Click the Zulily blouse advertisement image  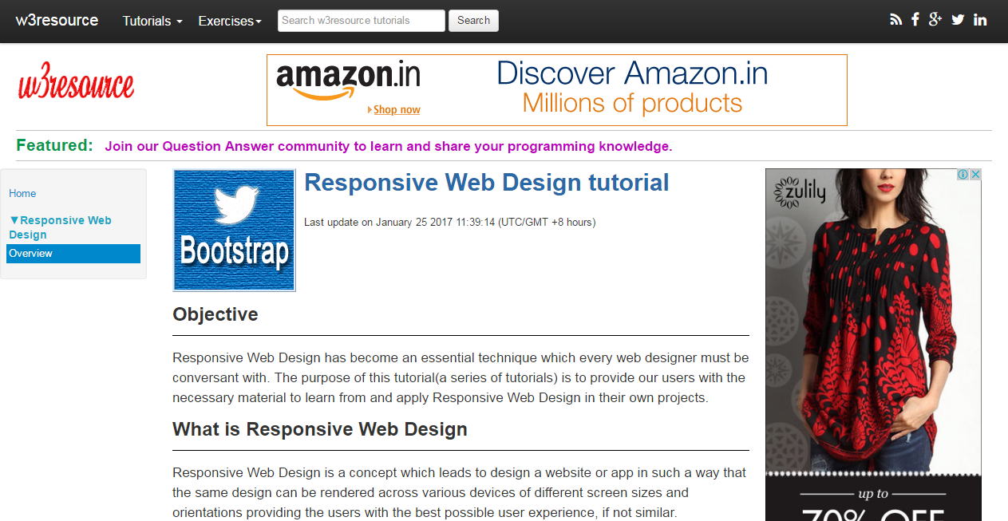pos(873,345)
